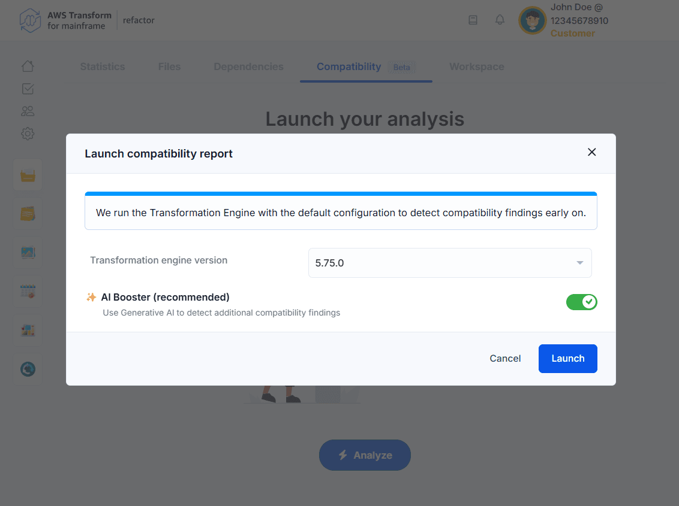Click the yellow basket icon in the sidebar
The image size is (679, 506).
pos(28,175)
